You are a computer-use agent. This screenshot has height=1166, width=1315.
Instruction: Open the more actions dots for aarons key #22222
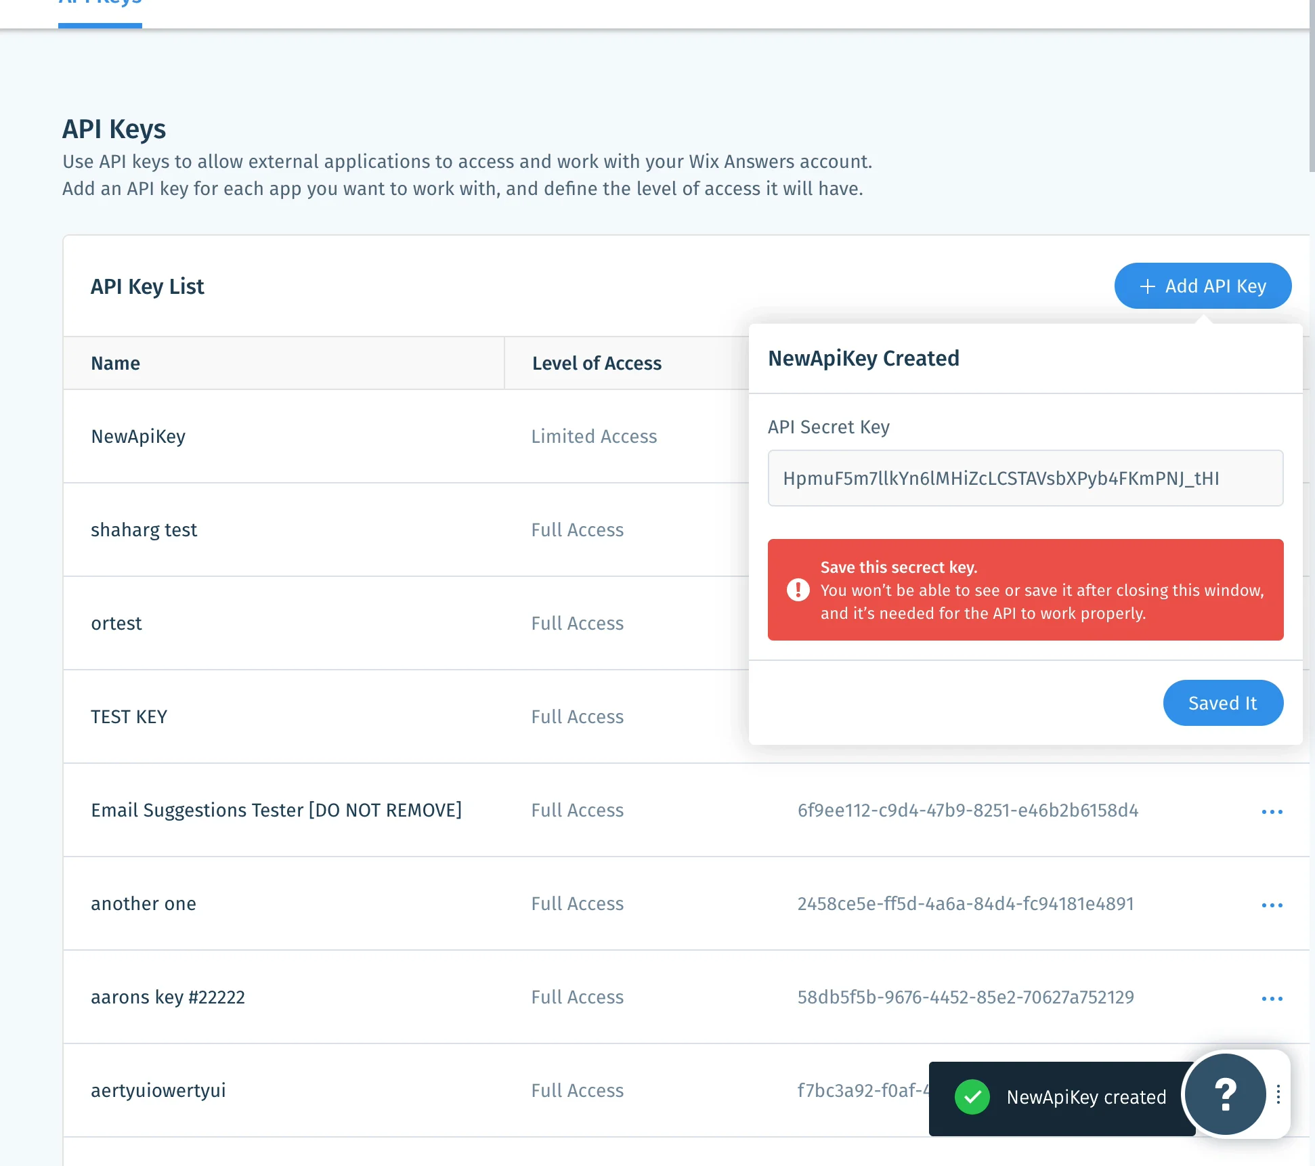pyautogui.click(x=1272, y=998)
